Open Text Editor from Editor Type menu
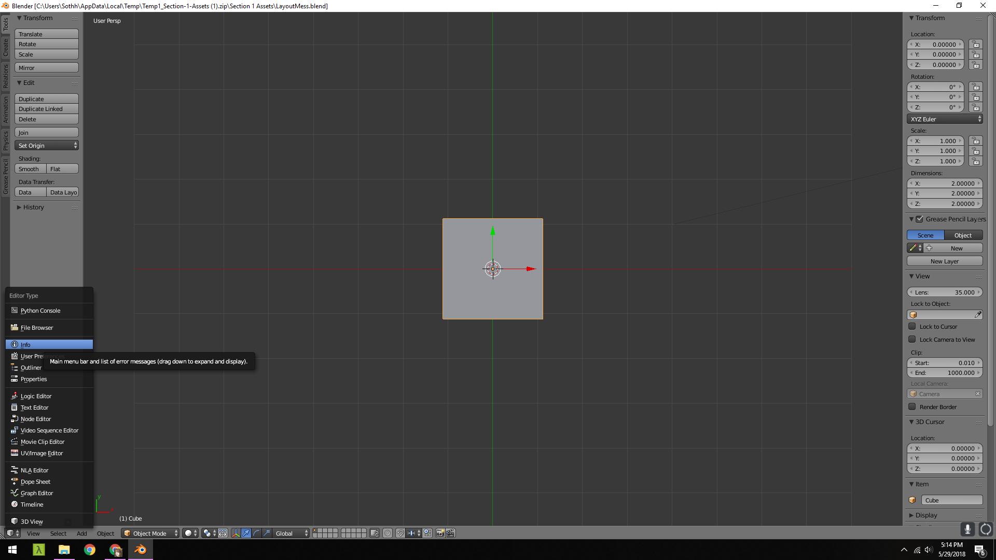Viewport: 996px width, 560px height. point(49,408)
